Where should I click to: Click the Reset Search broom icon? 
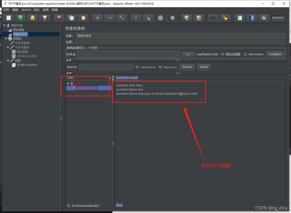click(225, 18)
